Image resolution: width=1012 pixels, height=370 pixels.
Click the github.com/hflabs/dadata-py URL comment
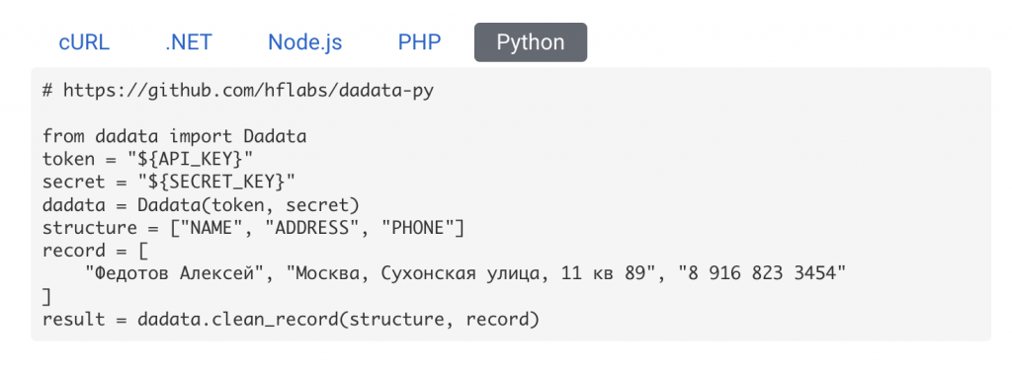248,91
